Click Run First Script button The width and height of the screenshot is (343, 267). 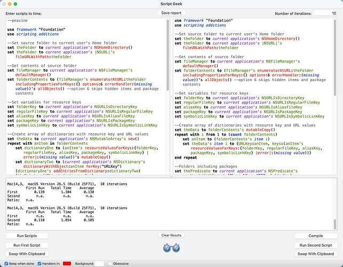(27, 245)
